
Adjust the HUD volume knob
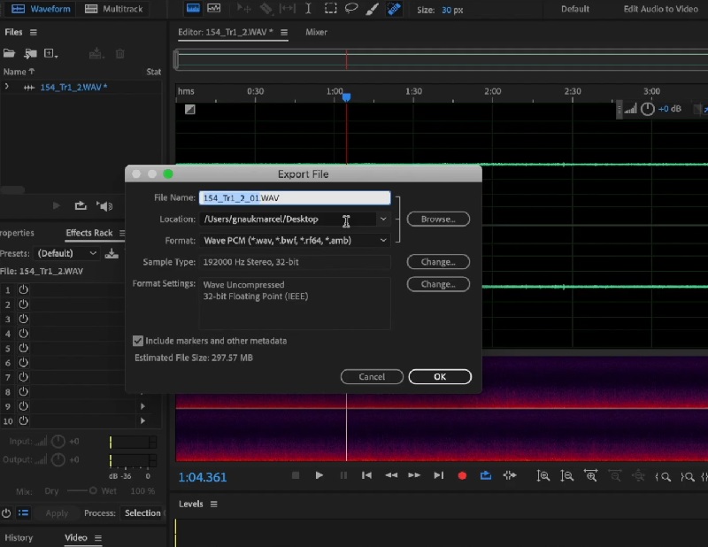click(x=648, y=109)
